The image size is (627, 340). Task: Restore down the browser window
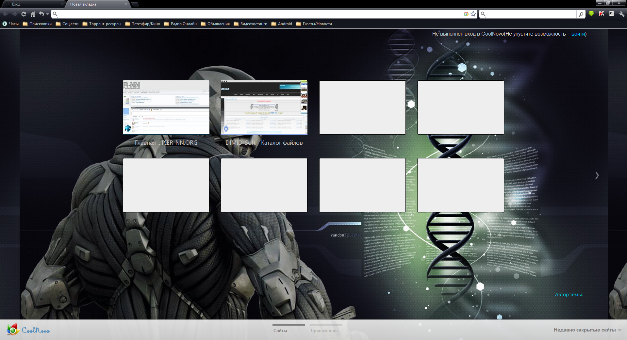click(x=608, y=3)
